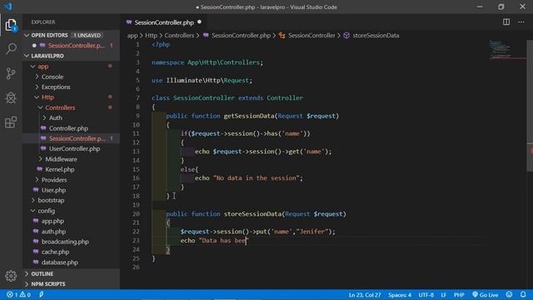Click the 1 UNSAVED badge
Viewport: 533px width, 300px height.
[87, 35]
